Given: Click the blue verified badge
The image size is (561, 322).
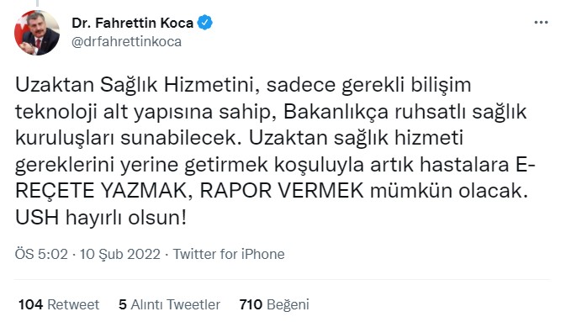Looking at the screenshot, I should pos(205,23).
